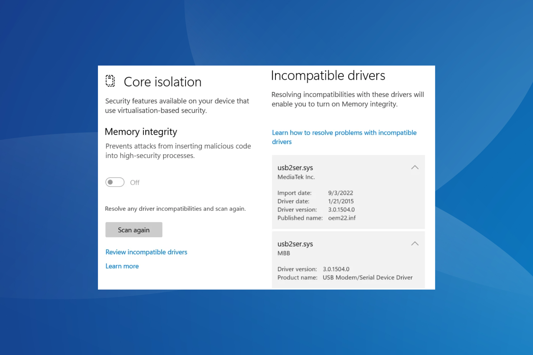533x355 pixels.
Task: Open the Learn more link
Action: [x=122, y=266]
